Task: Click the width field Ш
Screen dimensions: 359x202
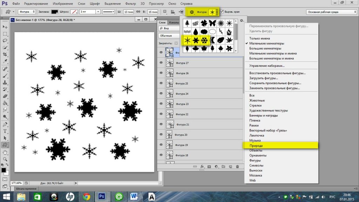Action: click(x=128, y=12)
